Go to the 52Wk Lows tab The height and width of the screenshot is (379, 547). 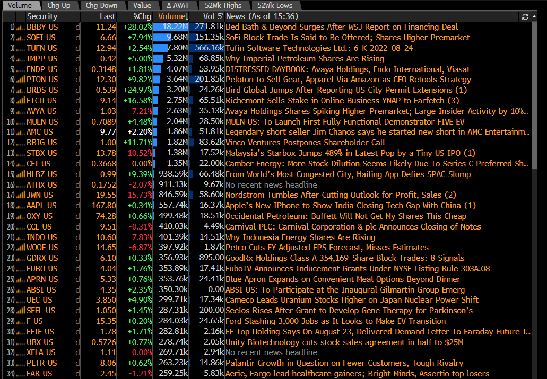tap(275, 6)
